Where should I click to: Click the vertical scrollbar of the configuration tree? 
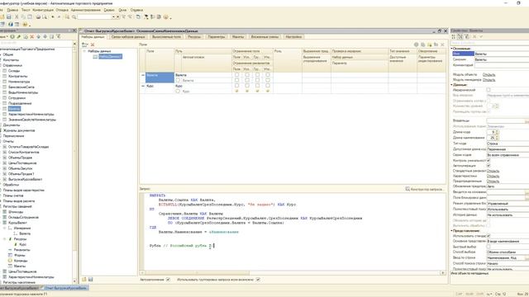click(75, 165)
